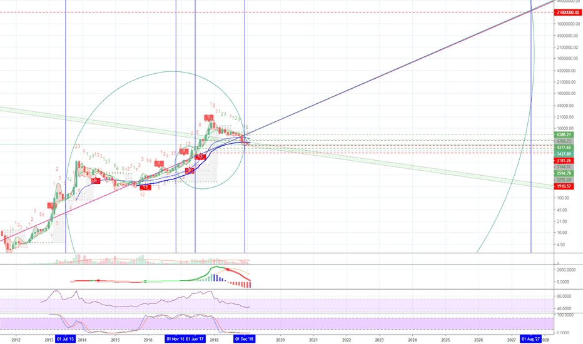Select the 01 Aug '27 date marker
The height and width of the screenshot is (344, 583).
point(530,339)
